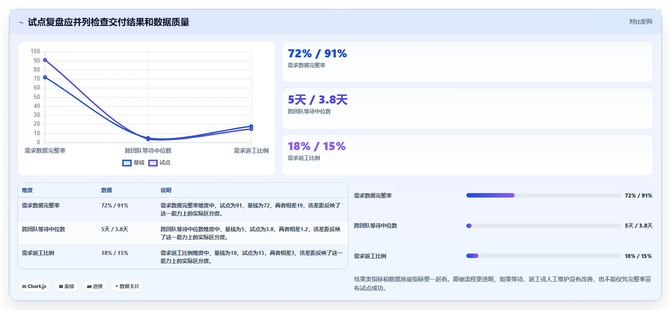Screen dimensions: 671x310
Task: Click the 试点 point at 91 on chart
Action: (x=45, y=60)
